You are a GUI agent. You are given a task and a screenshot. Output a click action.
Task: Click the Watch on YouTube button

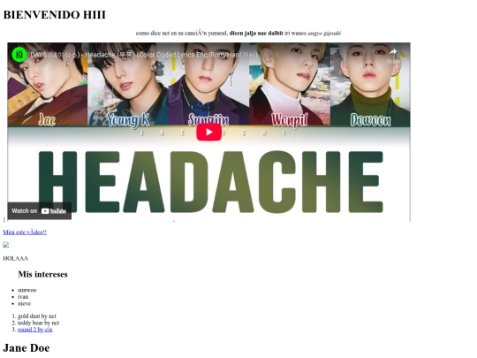pyautogui.click(x=39, y=211)
